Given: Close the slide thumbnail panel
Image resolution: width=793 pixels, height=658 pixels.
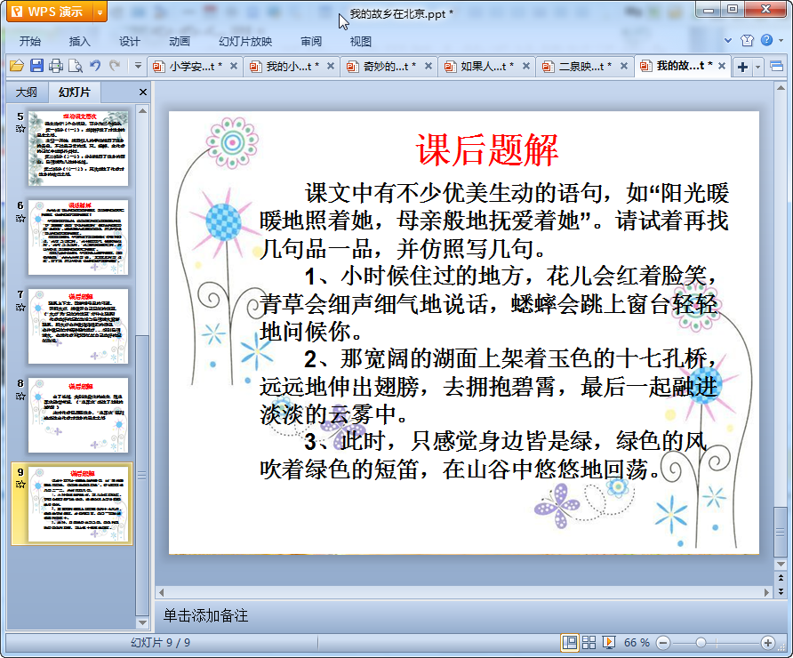Looking at the screenshot, I should [x=142, y=92].
